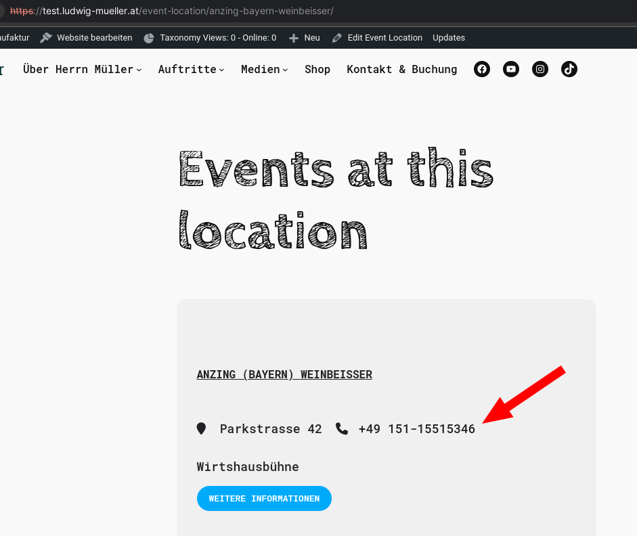637x536 pixels.
Task: Open the TikTok social icon
Action: (x=569, y=69)
